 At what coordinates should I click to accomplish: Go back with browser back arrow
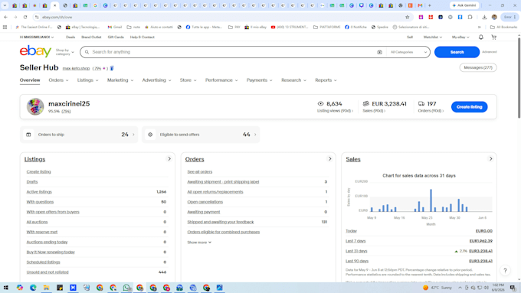[5, 17]
